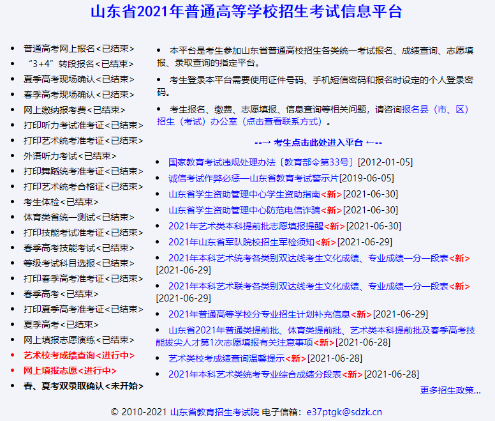Select 春、夏考双录取确认<未开始> item
The width and height of the screenshot is (495, 421).
pyautogui.click(x=84, y=386)
